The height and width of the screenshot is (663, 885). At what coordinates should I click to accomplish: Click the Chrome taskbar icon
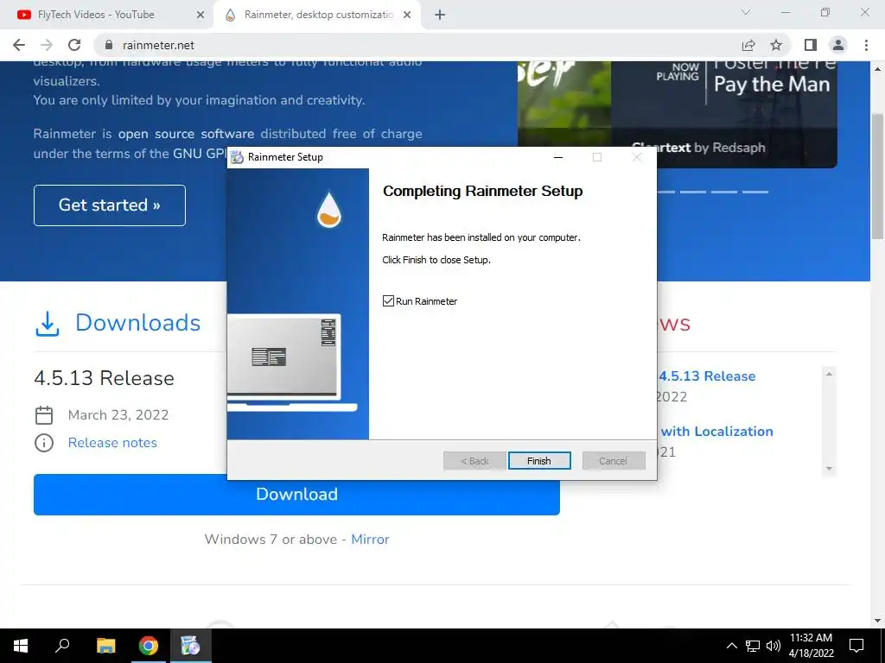[x=149, y=646]
